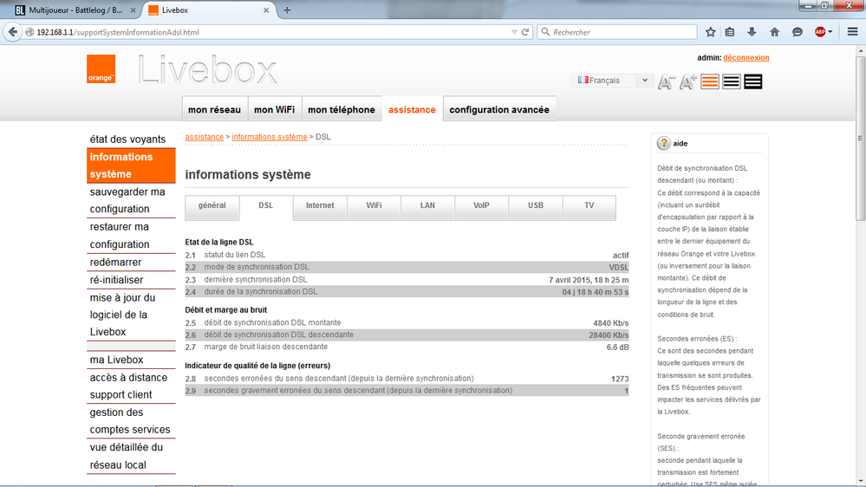The image size is (866, 487).
Task: Open the mon WiFi menu
Action: [x=275, y=109]
